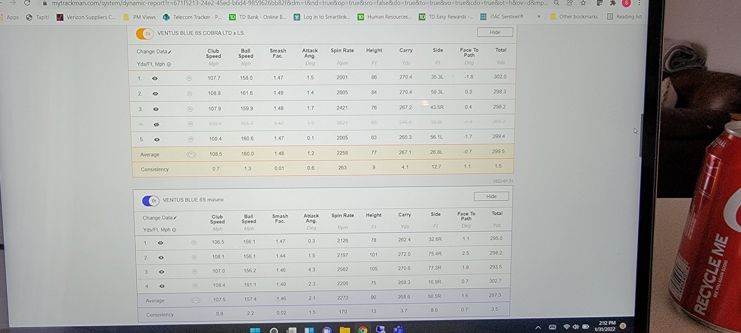741x333 pixels.
Task: Open Yds/Ft, Mph units settings in COBRA table
Action: coord(154,64)
